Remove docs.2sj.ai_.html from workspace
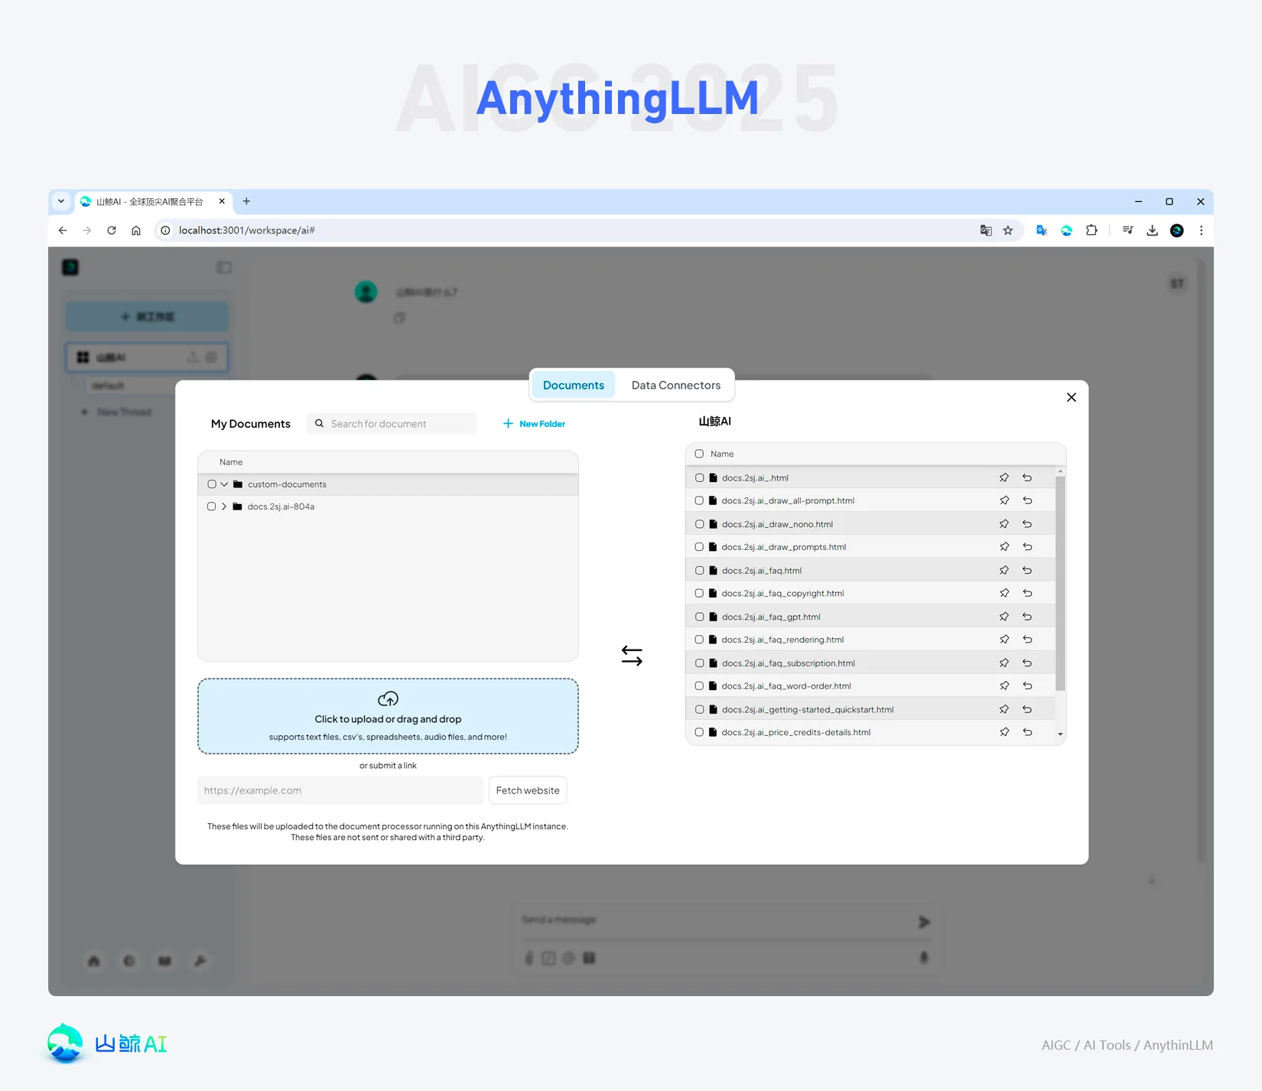The image size is (1262, 1091). click(1027, 477)
